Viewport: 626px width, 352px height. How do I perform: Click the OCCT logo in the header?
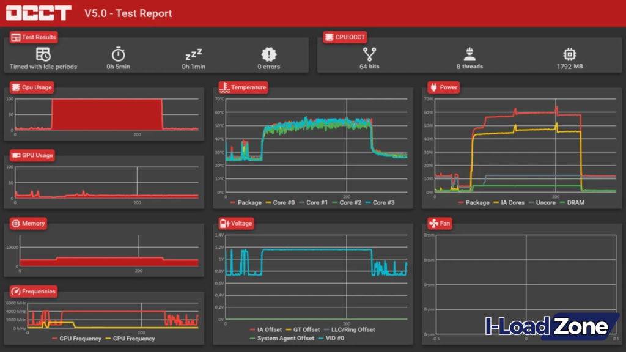pos(39,13)
